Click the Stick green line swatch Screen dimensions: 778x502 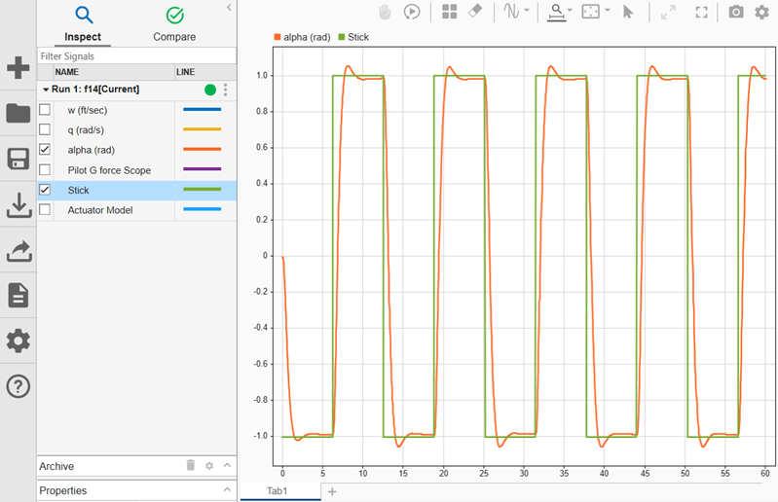point(202,190)
